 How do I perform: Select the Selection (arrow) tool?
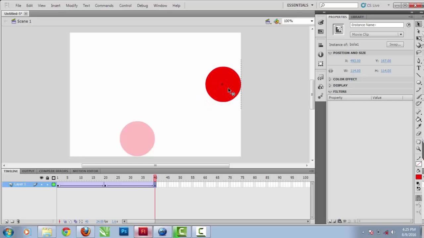coord(419,24)
